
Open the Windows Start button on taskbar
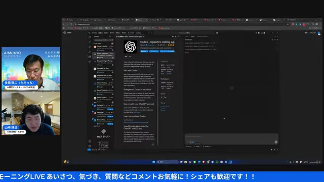[154, 162]
